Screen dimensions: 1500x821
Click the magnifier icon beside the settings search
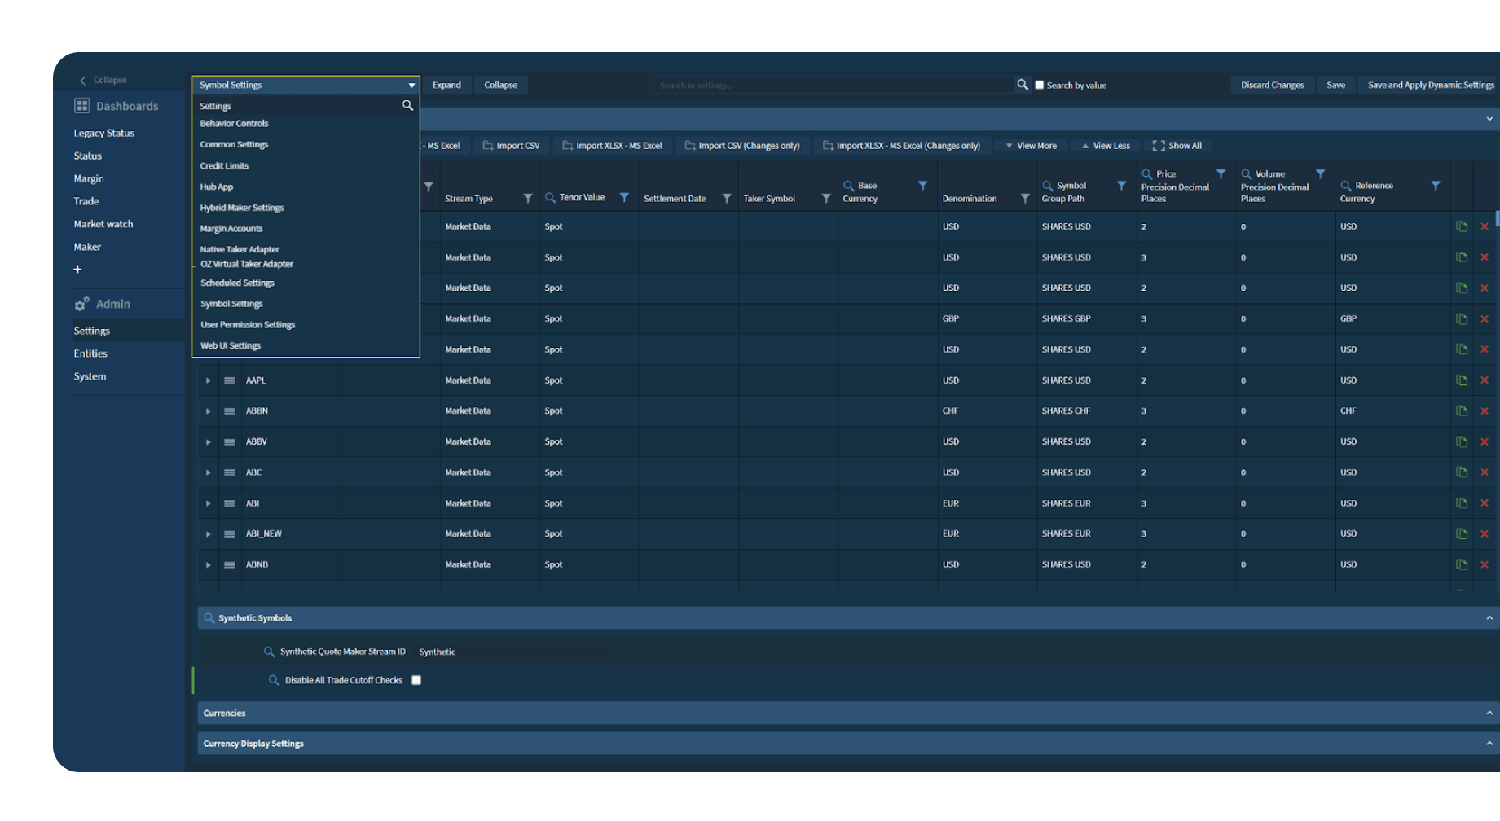[1023, 85]
